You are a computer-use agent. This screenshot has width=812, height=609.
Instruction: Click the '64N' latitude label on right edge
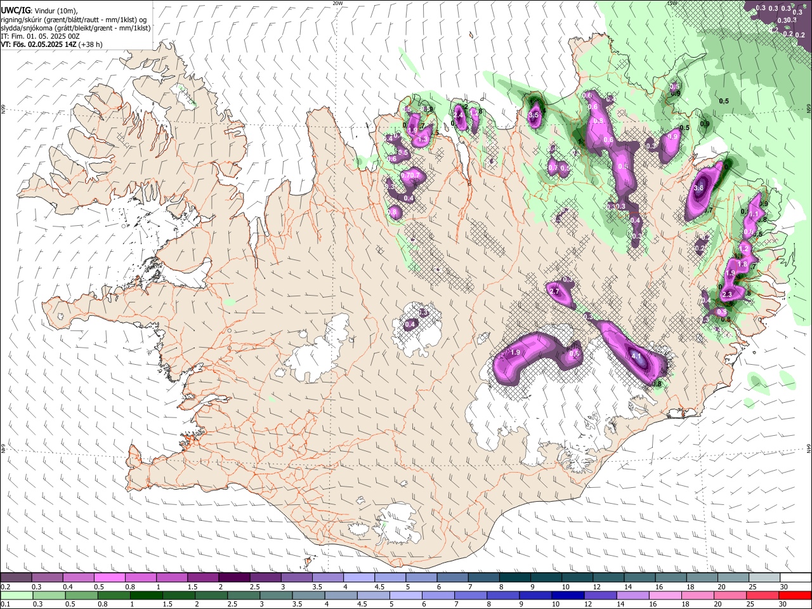tap(809, 449)
